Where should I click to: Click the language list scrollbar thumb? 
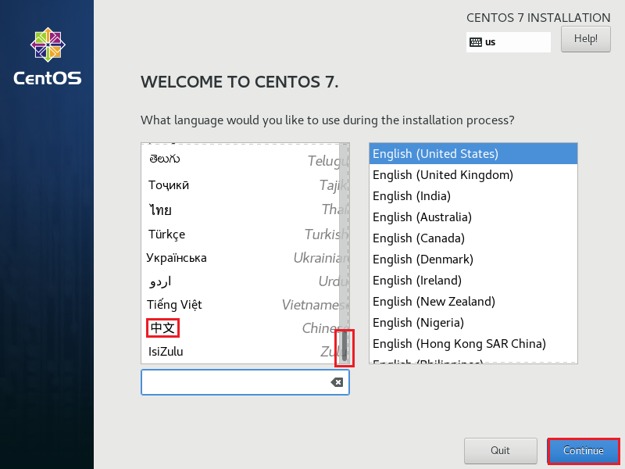(345, 346)
